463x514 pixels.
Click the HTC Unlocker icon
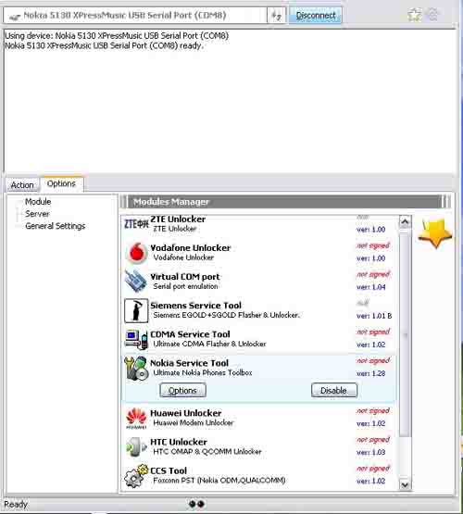136,446
